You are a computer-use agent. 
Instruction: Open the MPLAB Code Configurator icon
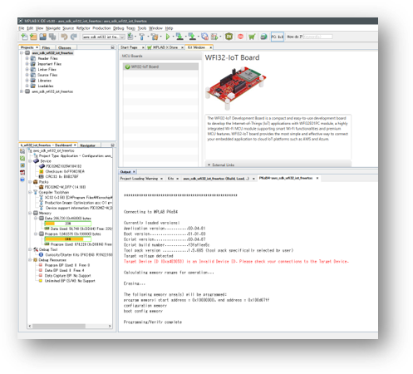[x=229, y=37]
